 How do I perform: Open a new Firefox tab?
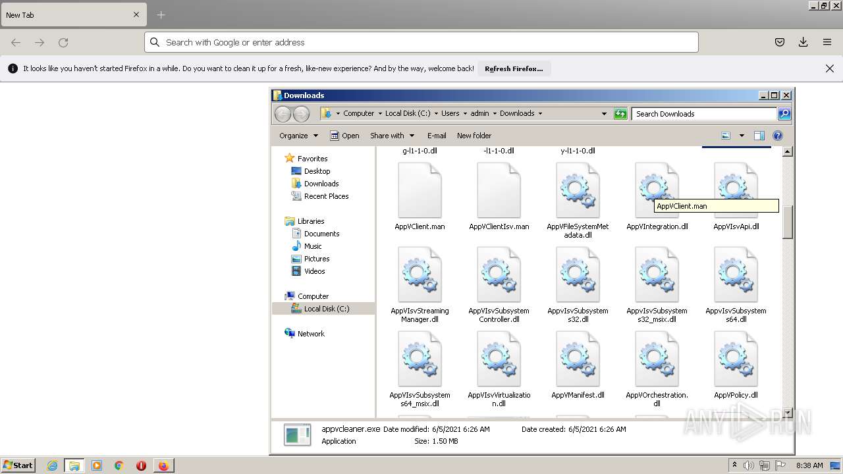pos(161,14)
